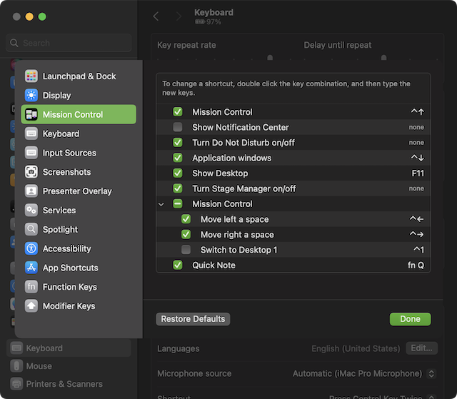457x399 pixels.
Task: Enable the Show Notification Center checkbox
Action: pos(178,128)
